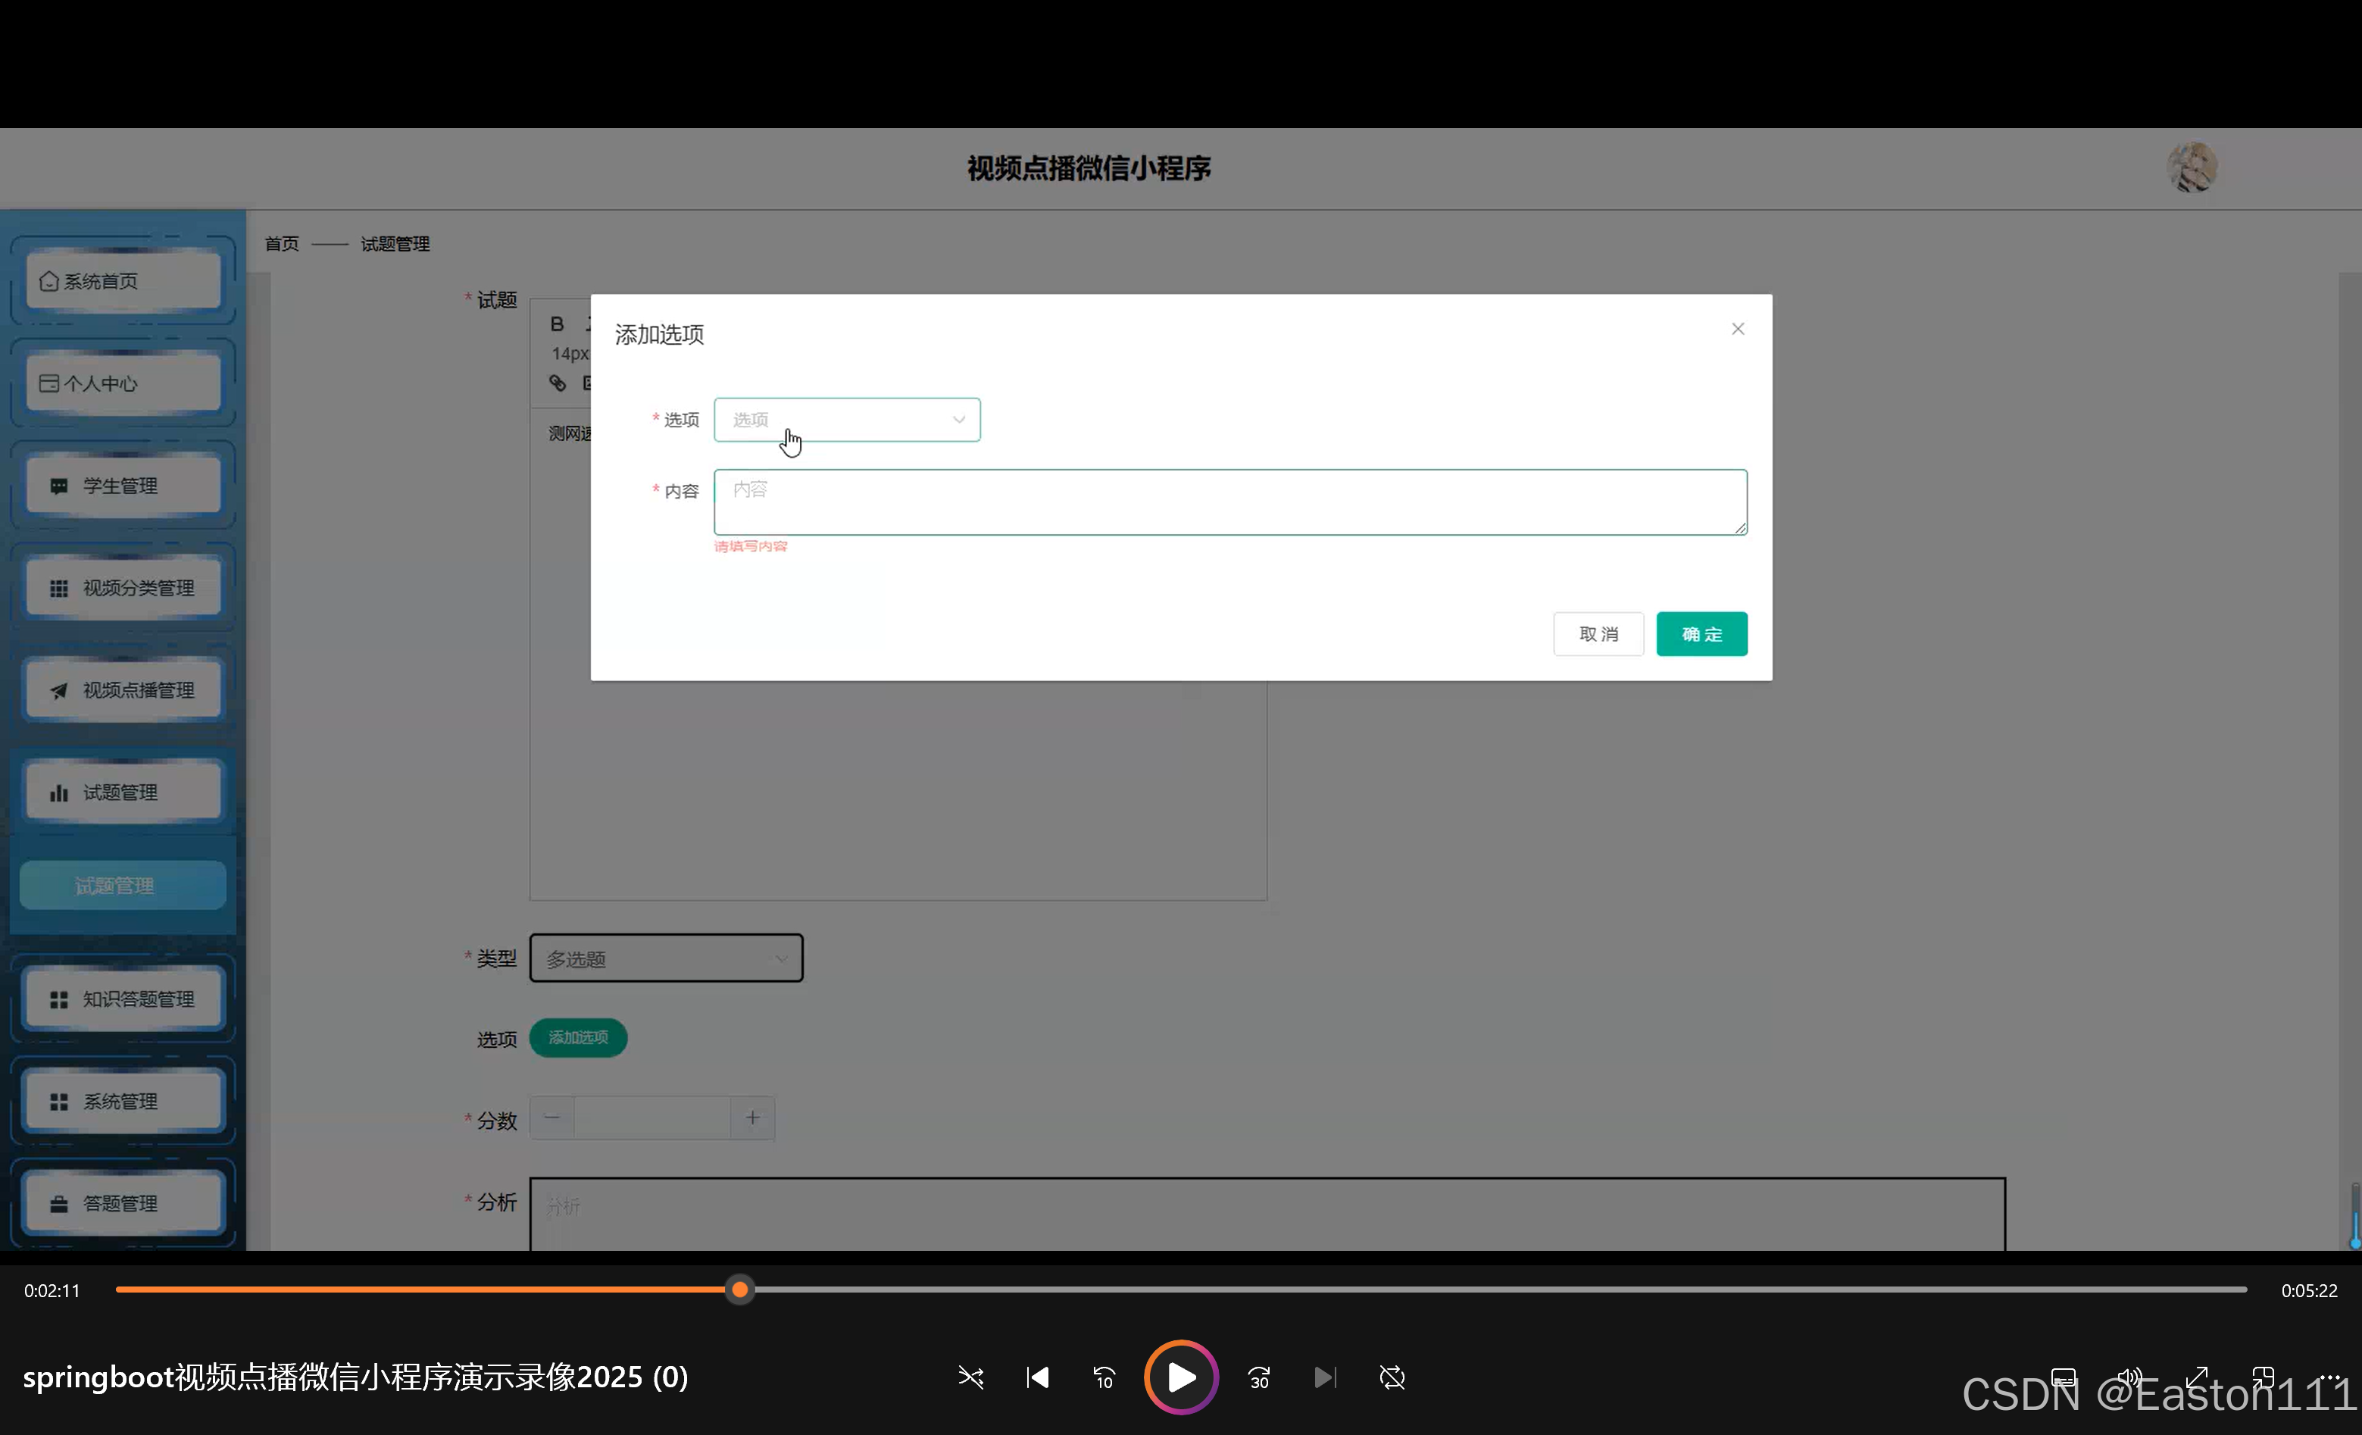This screenshot has width=2362, height=1435.
Task: Select the 知识答题管理 sidebar icon
Action: coord(123,999)
